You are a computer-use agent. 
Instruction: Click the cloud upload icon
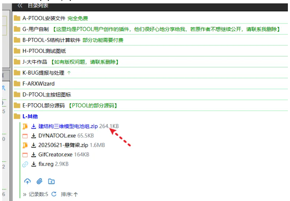[27, 182]
